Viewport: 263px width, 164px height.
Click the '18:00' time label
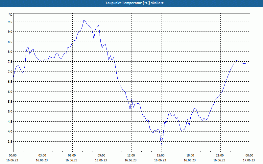(190, 155)
